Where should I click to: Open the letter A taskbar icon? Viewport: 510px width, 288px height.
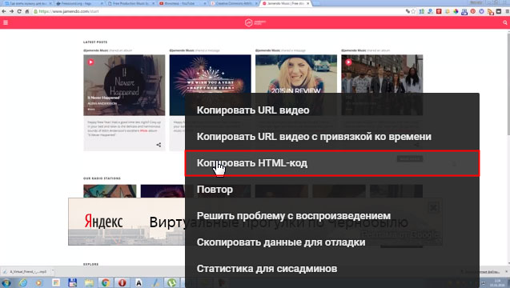click(x=139, y=282)
